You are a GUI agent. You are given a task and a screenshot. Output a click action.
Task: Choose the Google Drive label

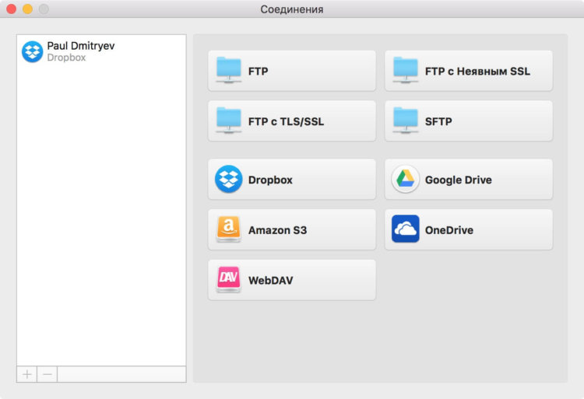pos(459,180)
